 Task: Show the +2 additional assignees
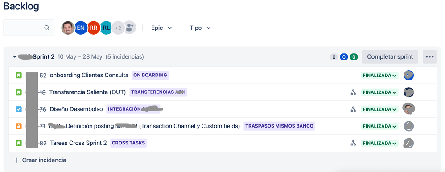(118, 28)
